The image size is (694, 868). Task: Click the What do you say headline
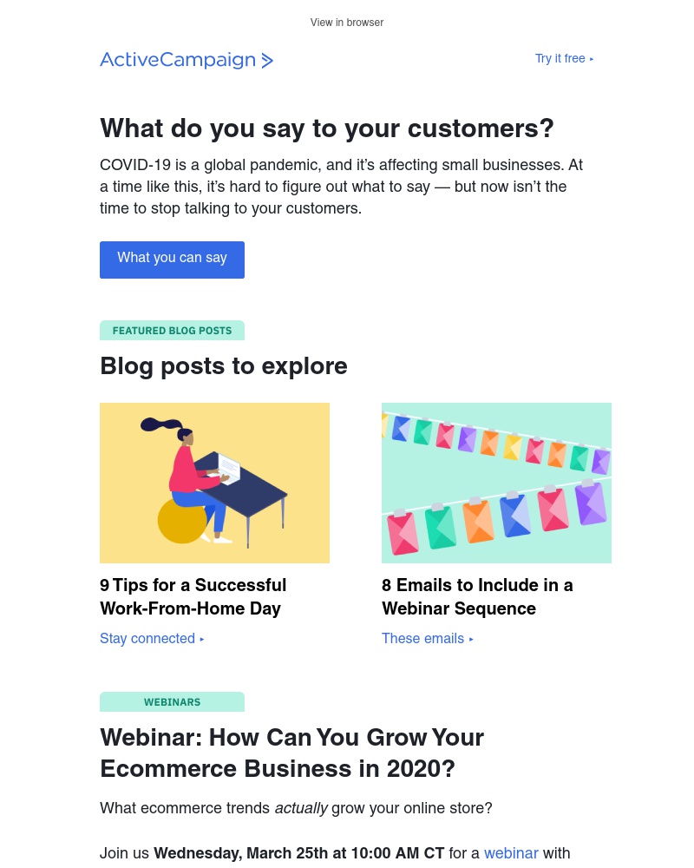326,128
